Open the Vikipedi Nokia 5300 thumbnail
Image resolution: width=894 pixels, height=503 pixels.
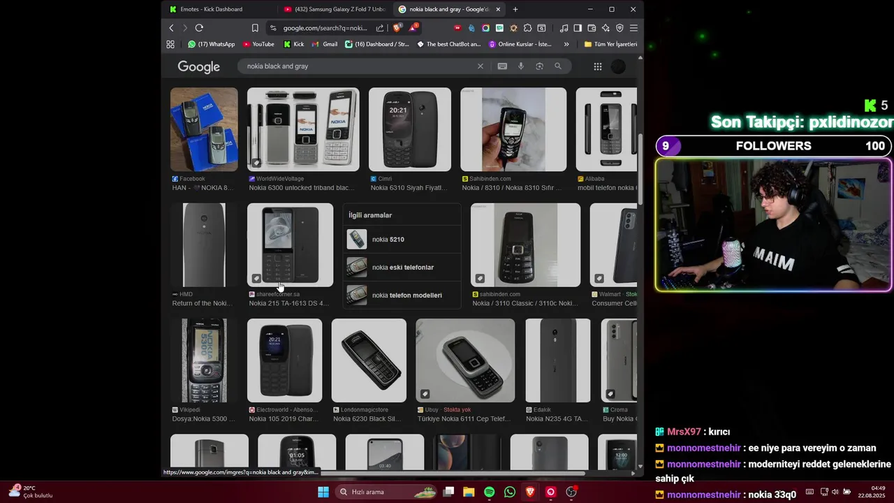204,360
